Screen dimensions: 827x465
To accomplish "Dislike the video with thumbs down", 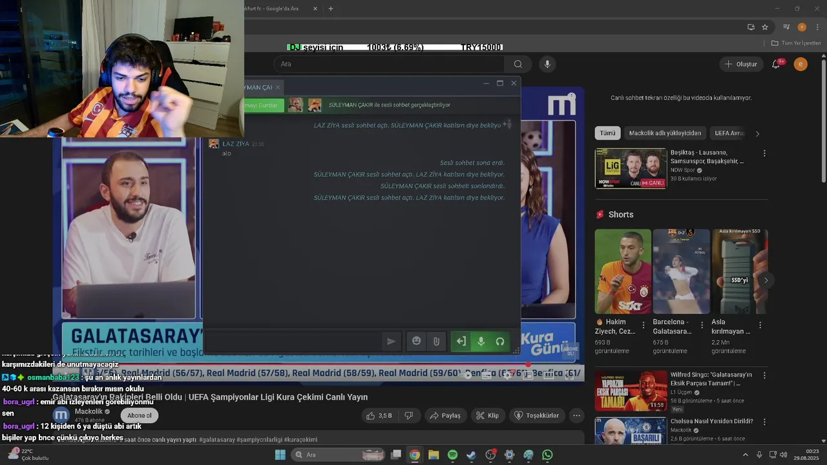I will (x=409, y=415).
